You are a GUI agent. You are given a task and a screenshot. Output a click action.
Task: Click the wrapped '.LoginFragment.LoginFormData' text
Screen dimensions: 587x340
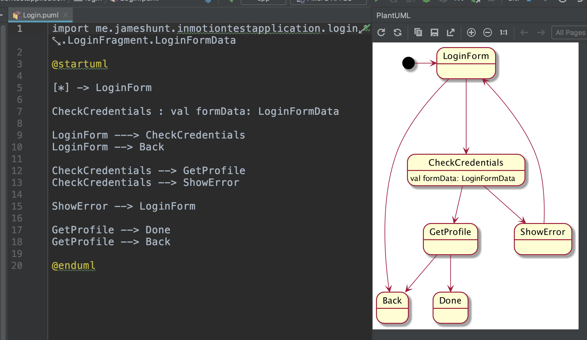click(x=148, y=40)
